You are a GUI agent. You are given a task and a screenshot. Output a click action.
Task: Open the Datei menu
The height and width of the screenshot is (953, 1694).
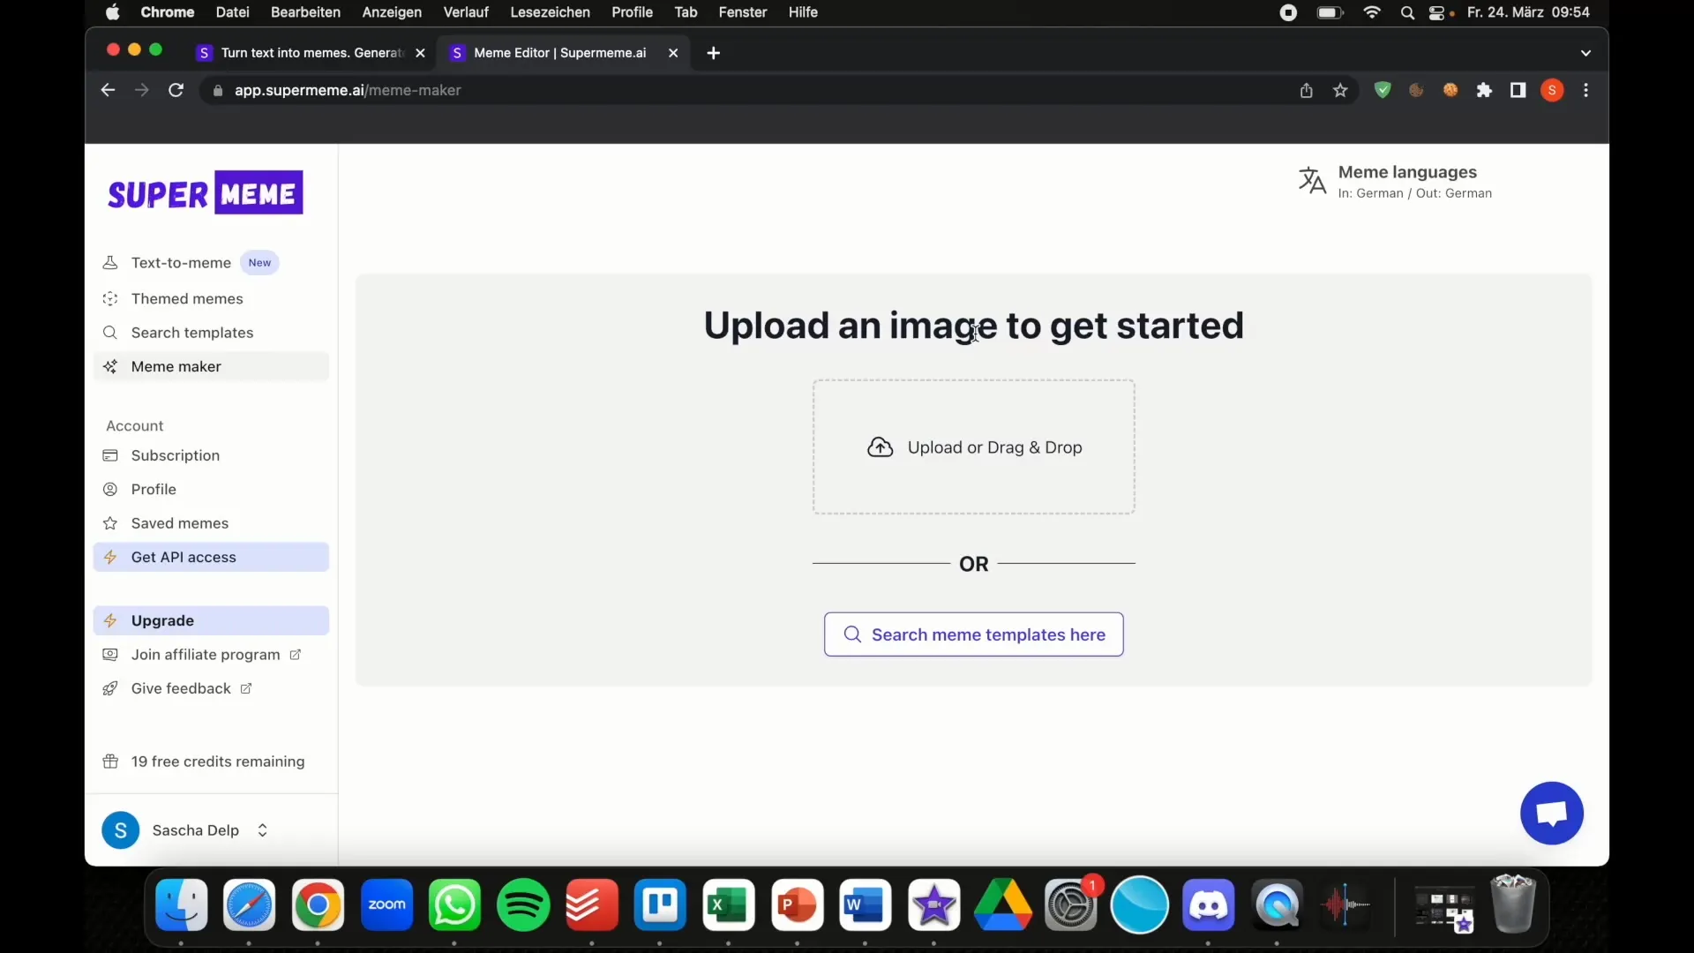pyautogui.click(x=233, y=12)
